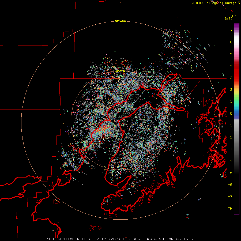Click the 50 NMI range ring label
Image resolution: width=241 pixels, height=241 pixels.
[120, 71]
